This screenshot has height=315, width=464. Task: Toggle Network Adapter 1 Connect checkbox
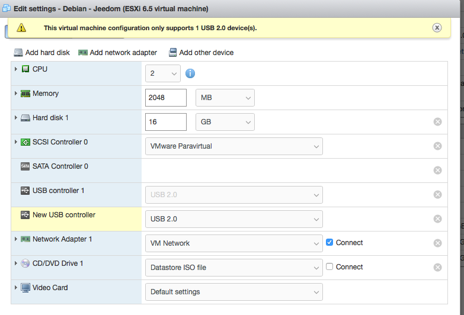click(329, 243)
